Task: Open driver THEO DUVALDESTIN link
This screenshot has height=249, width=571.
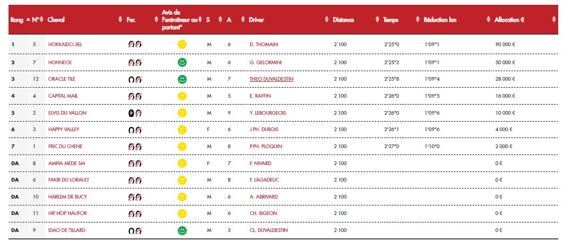Action: tap(271, 80)
